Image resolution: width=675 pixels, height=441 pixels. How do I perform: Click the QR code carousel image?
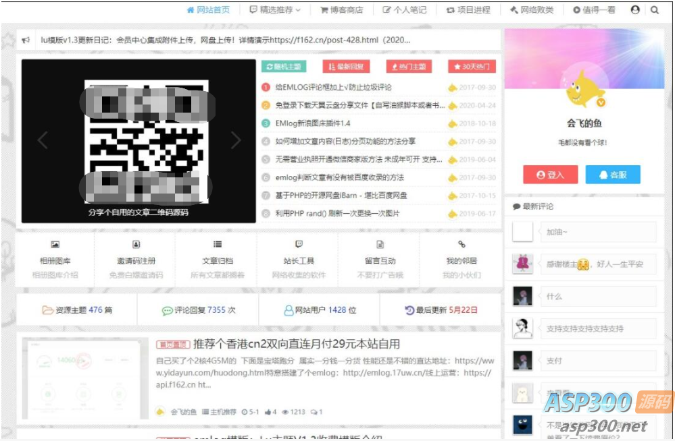click(x=147, y=142)
